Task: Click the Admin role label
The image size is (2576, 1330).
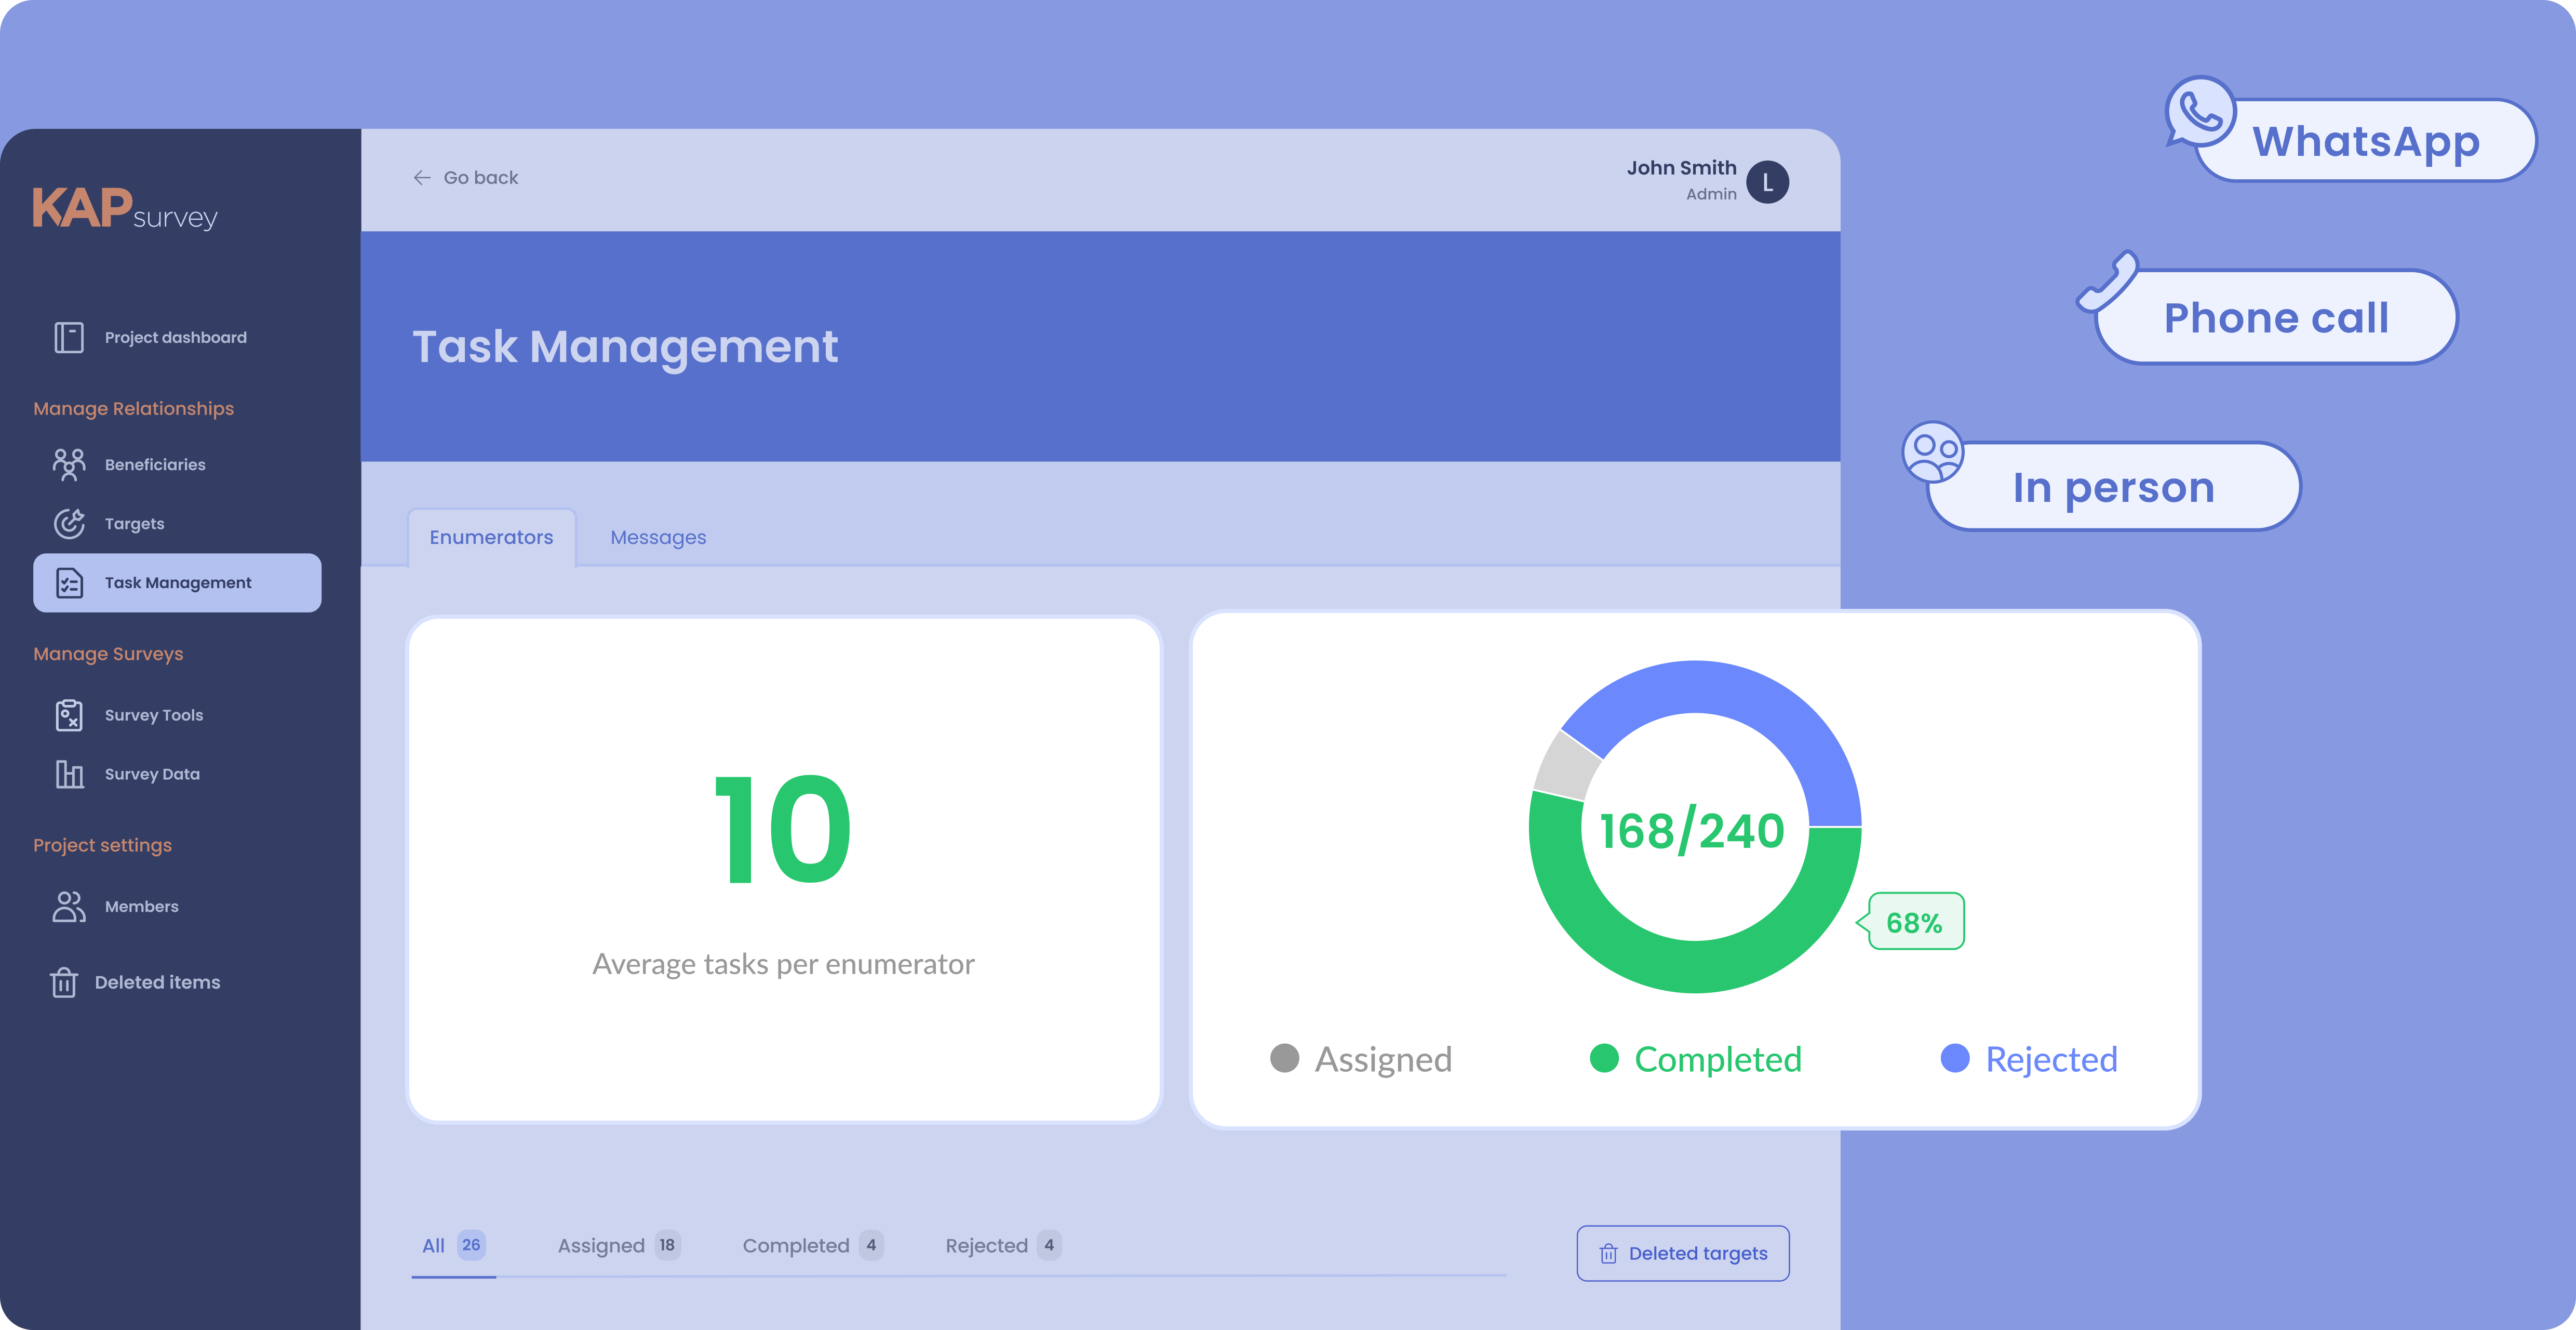Action: 1711,194
